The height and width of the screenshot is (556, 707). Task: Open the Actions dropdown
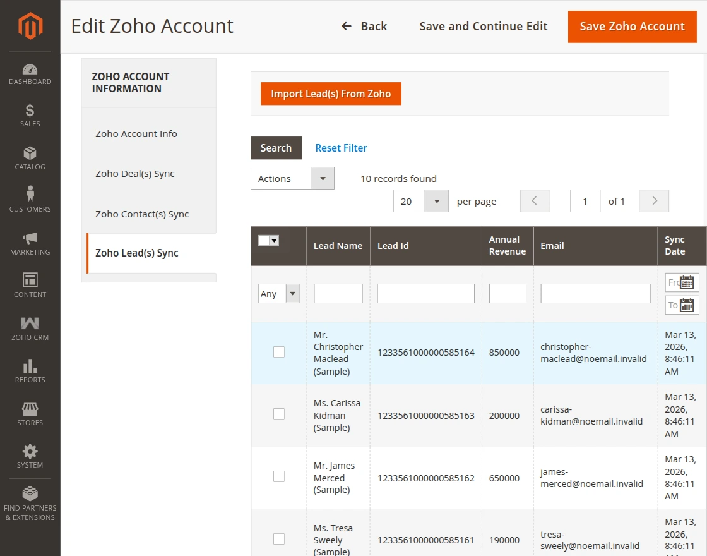coord(292,178)
